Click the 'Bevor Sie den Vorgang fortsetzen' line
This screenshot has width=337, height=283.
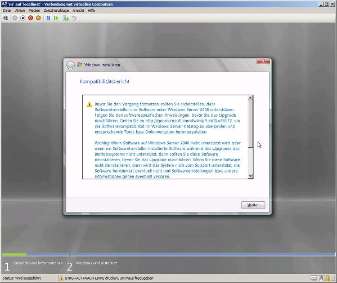(155, 104)
